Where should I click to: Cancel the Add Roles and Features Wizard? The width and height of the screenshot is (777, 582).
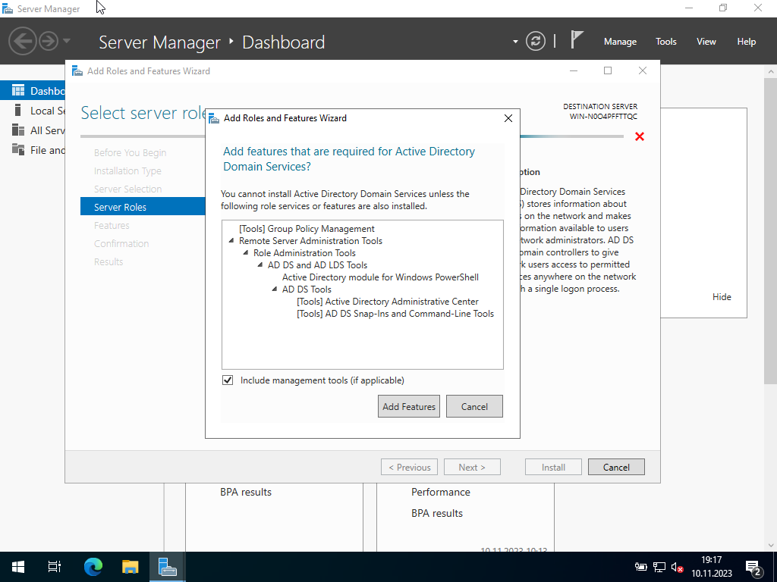(x=616, y=467)
